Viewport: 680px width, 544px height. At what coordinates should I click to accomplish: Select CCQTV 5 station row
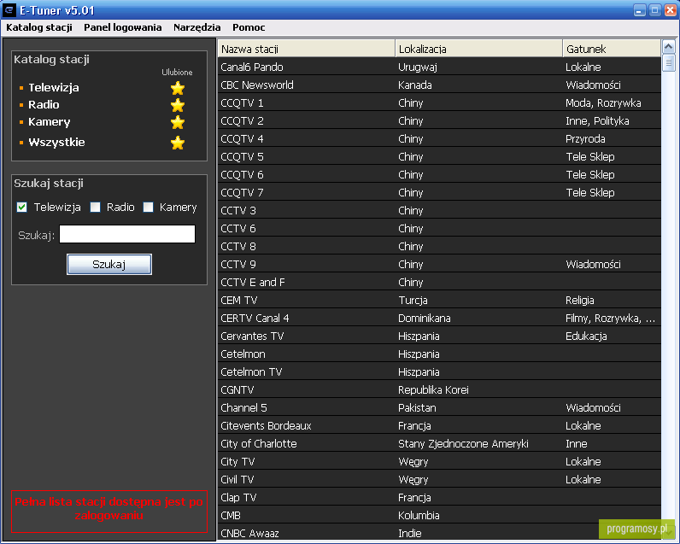(439, 157)
